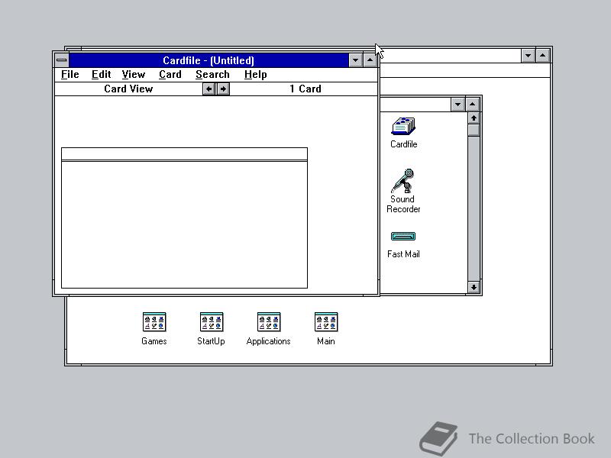Minimize the Cardfile window
The width and height of the screenshot is (611, 458).
click(355, 60)
